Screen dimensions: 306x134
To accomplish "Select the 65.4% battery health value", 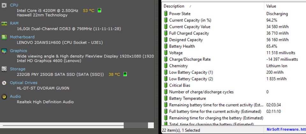I will coord(272,46).
